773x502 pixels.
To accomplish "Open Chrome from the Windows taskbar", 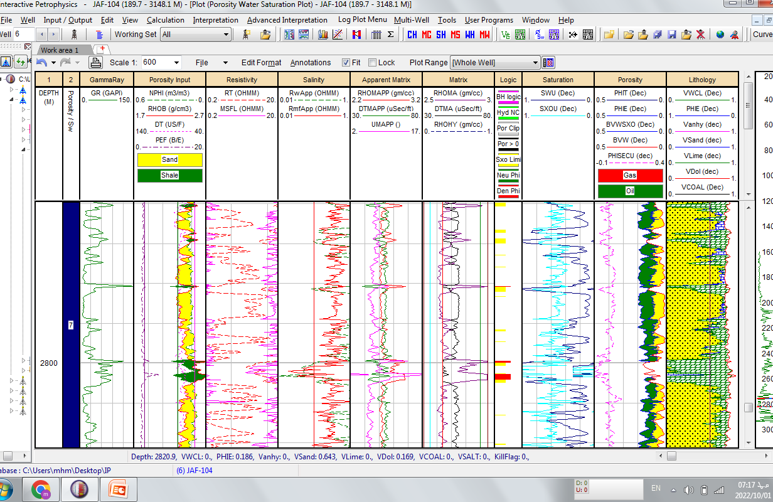I will (x=40, y=489).
